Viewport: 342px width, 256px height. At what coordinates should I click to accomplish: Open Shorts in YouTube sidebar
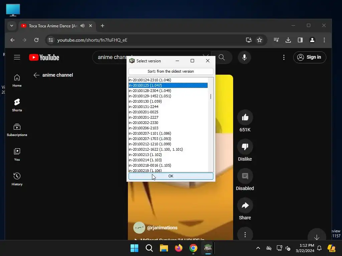[17, 105]
